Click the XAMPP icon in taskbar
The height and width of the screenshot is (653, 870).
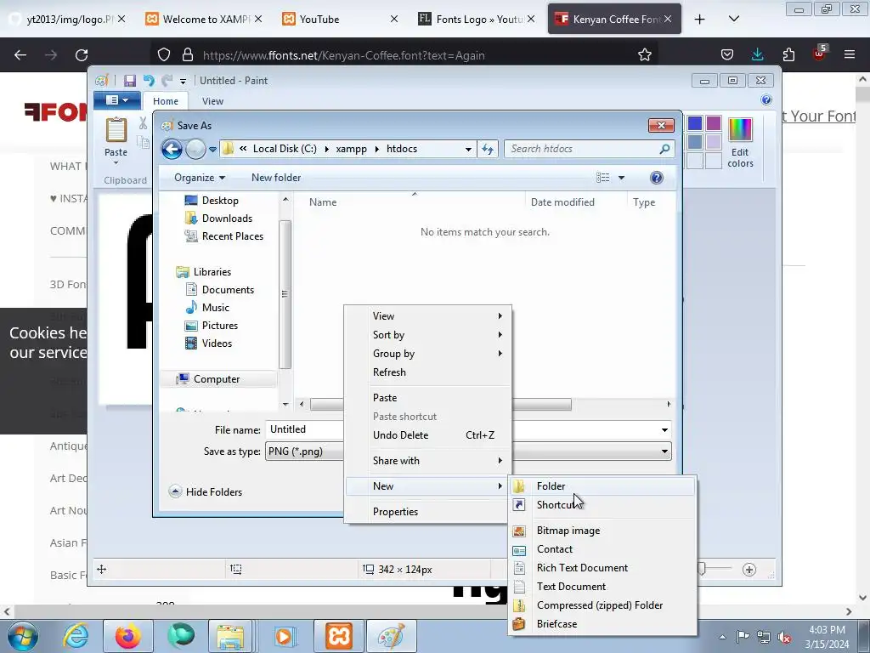coord(339,636)
